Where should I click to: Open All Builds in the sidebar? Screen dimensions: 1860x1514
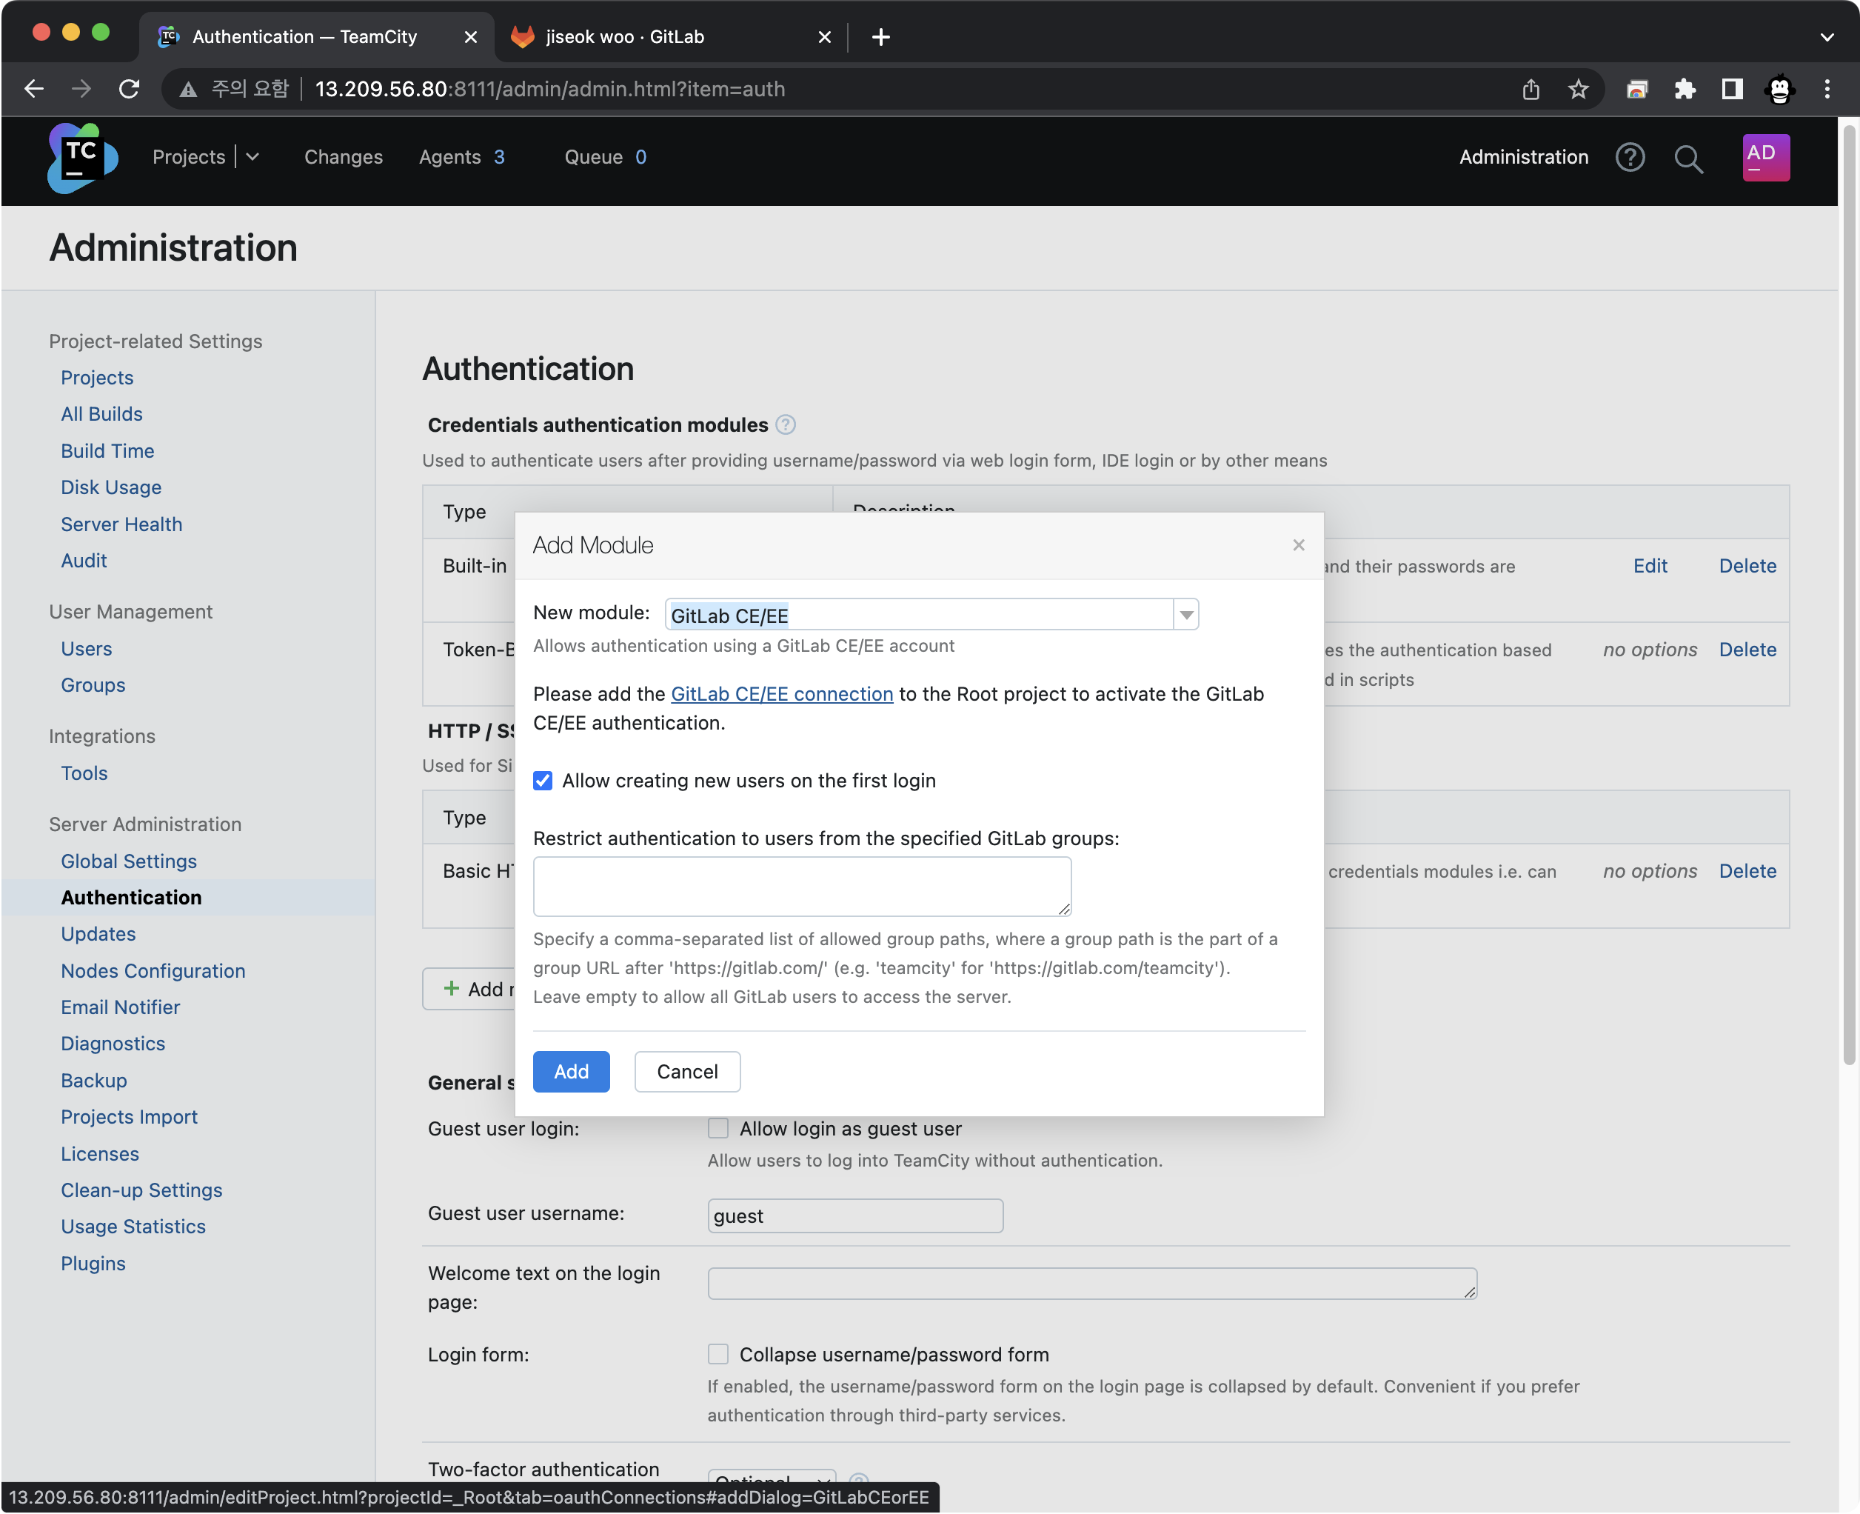[x=101, y=414]
